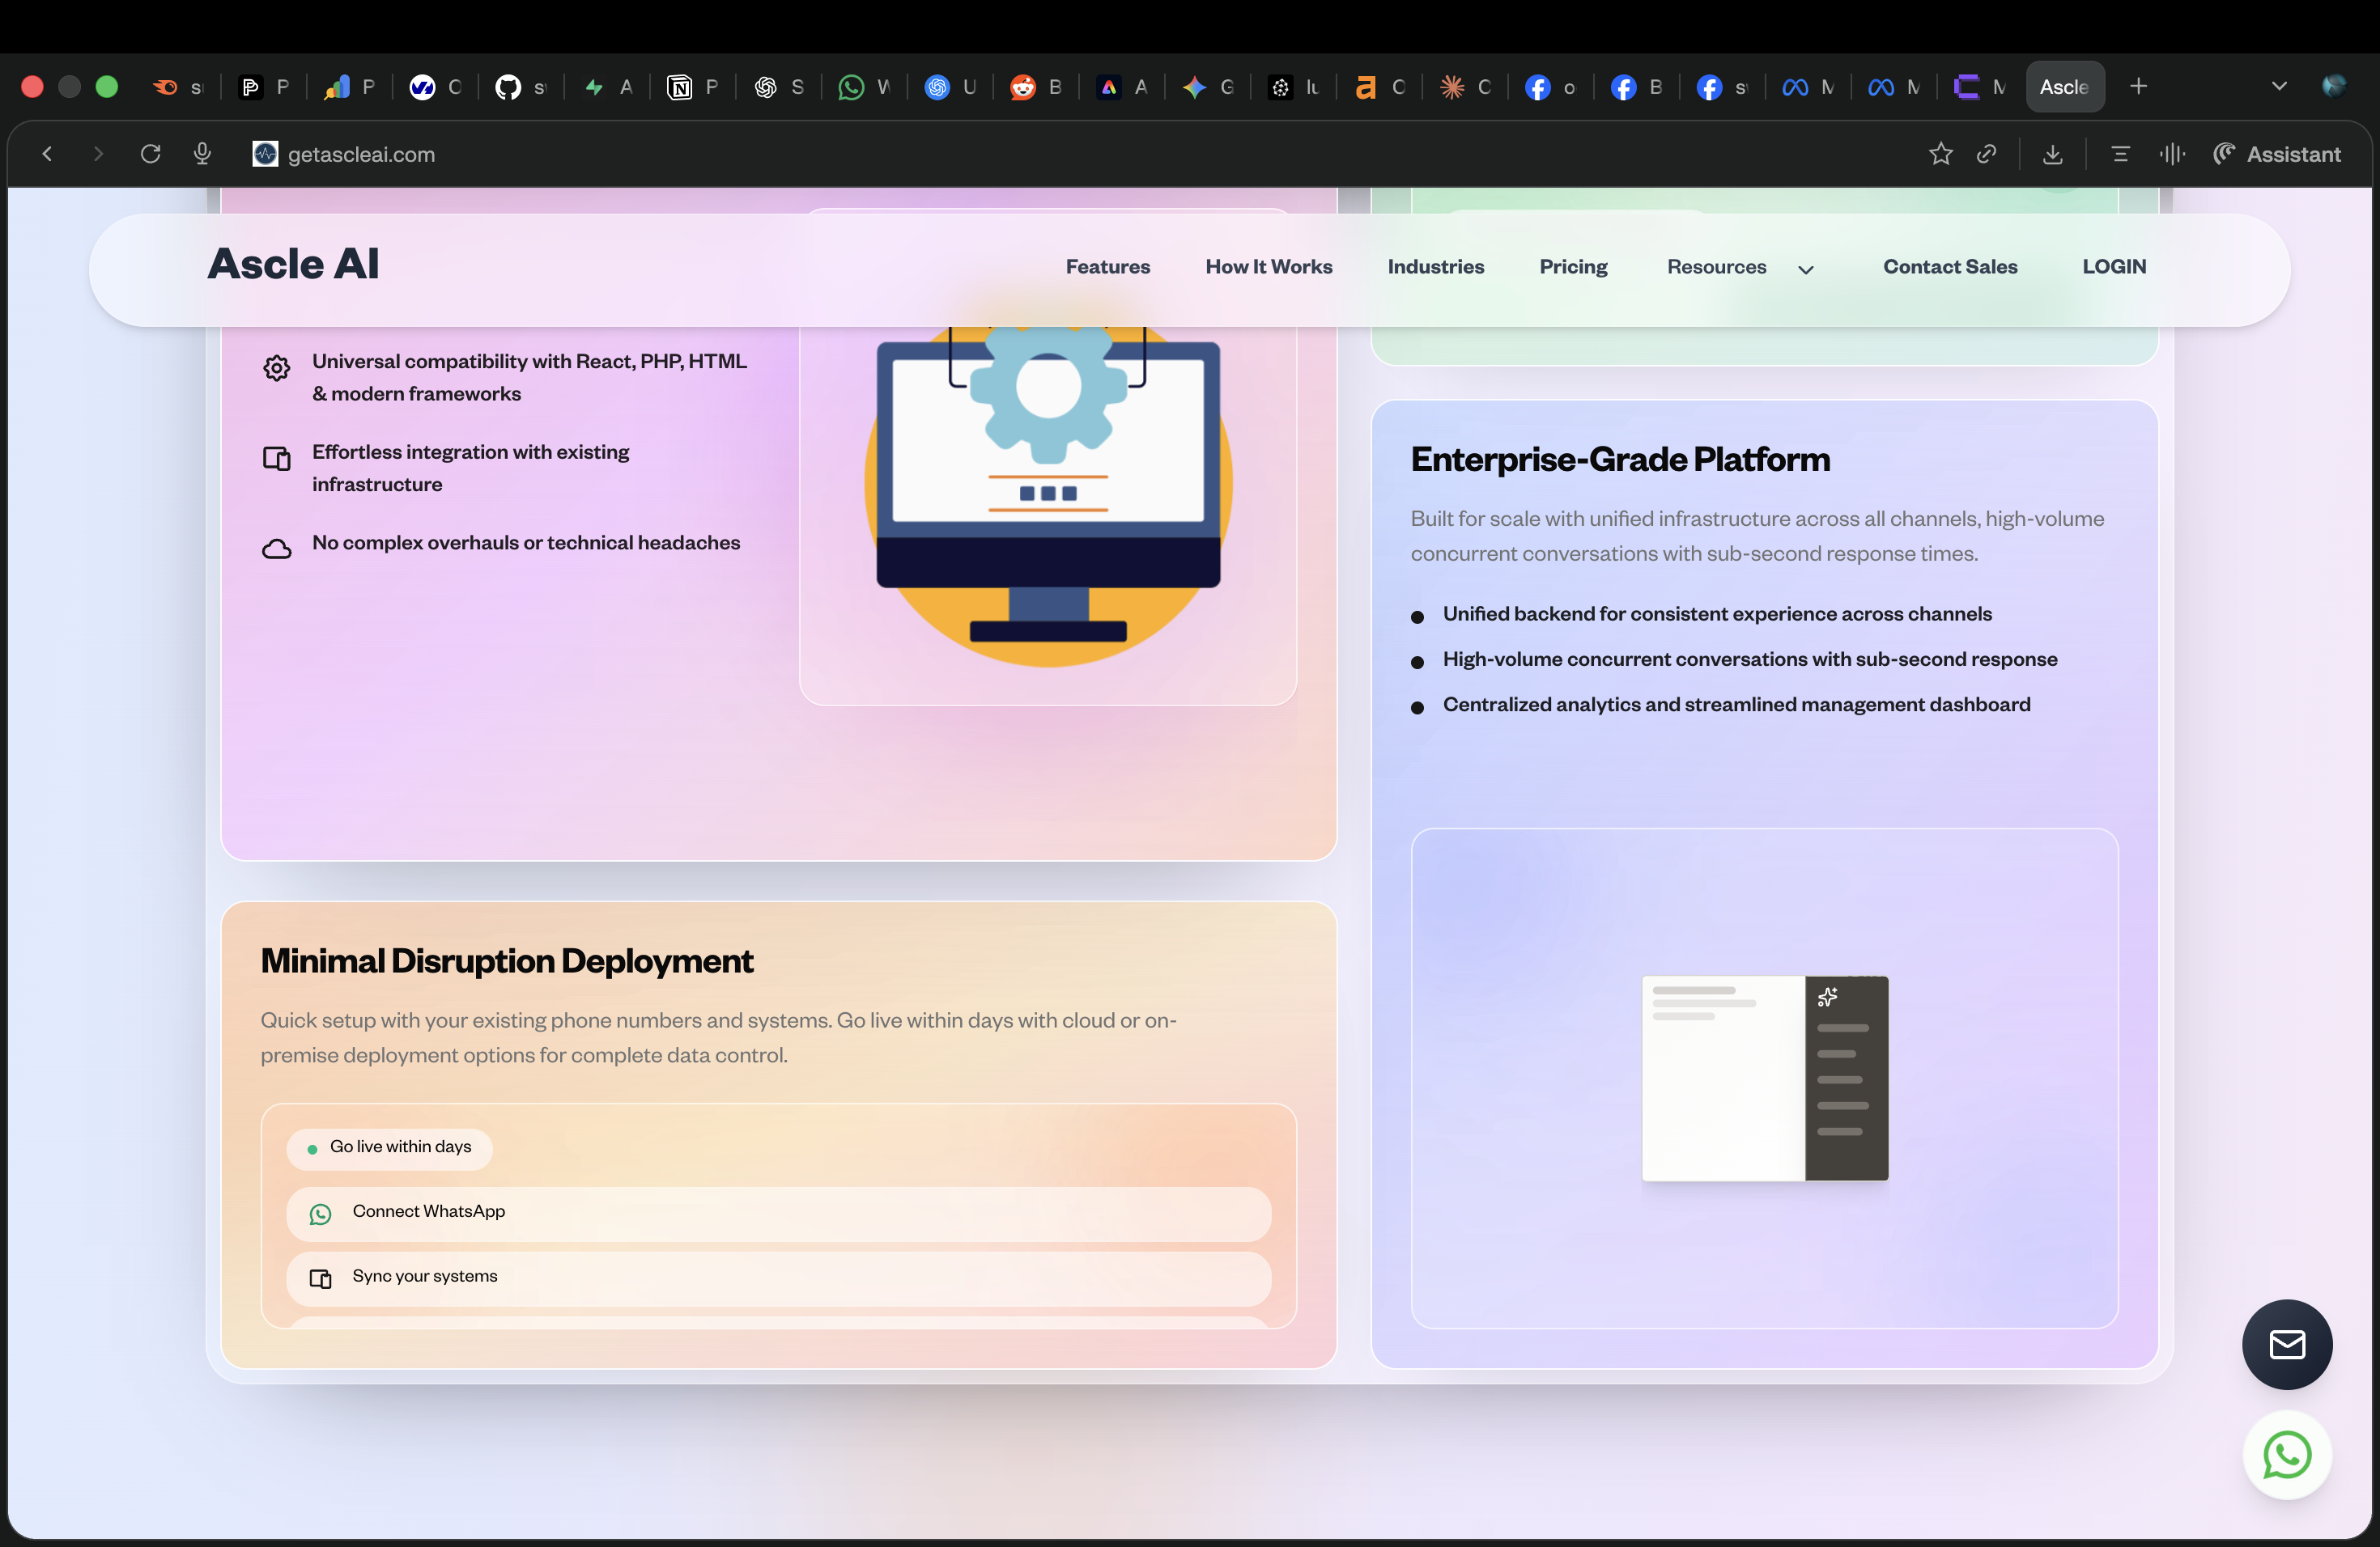This screenshot has width=2380, height=1547.
Task: Click the audio waveform toolbar icon
Action: [x=2171, y=154]
